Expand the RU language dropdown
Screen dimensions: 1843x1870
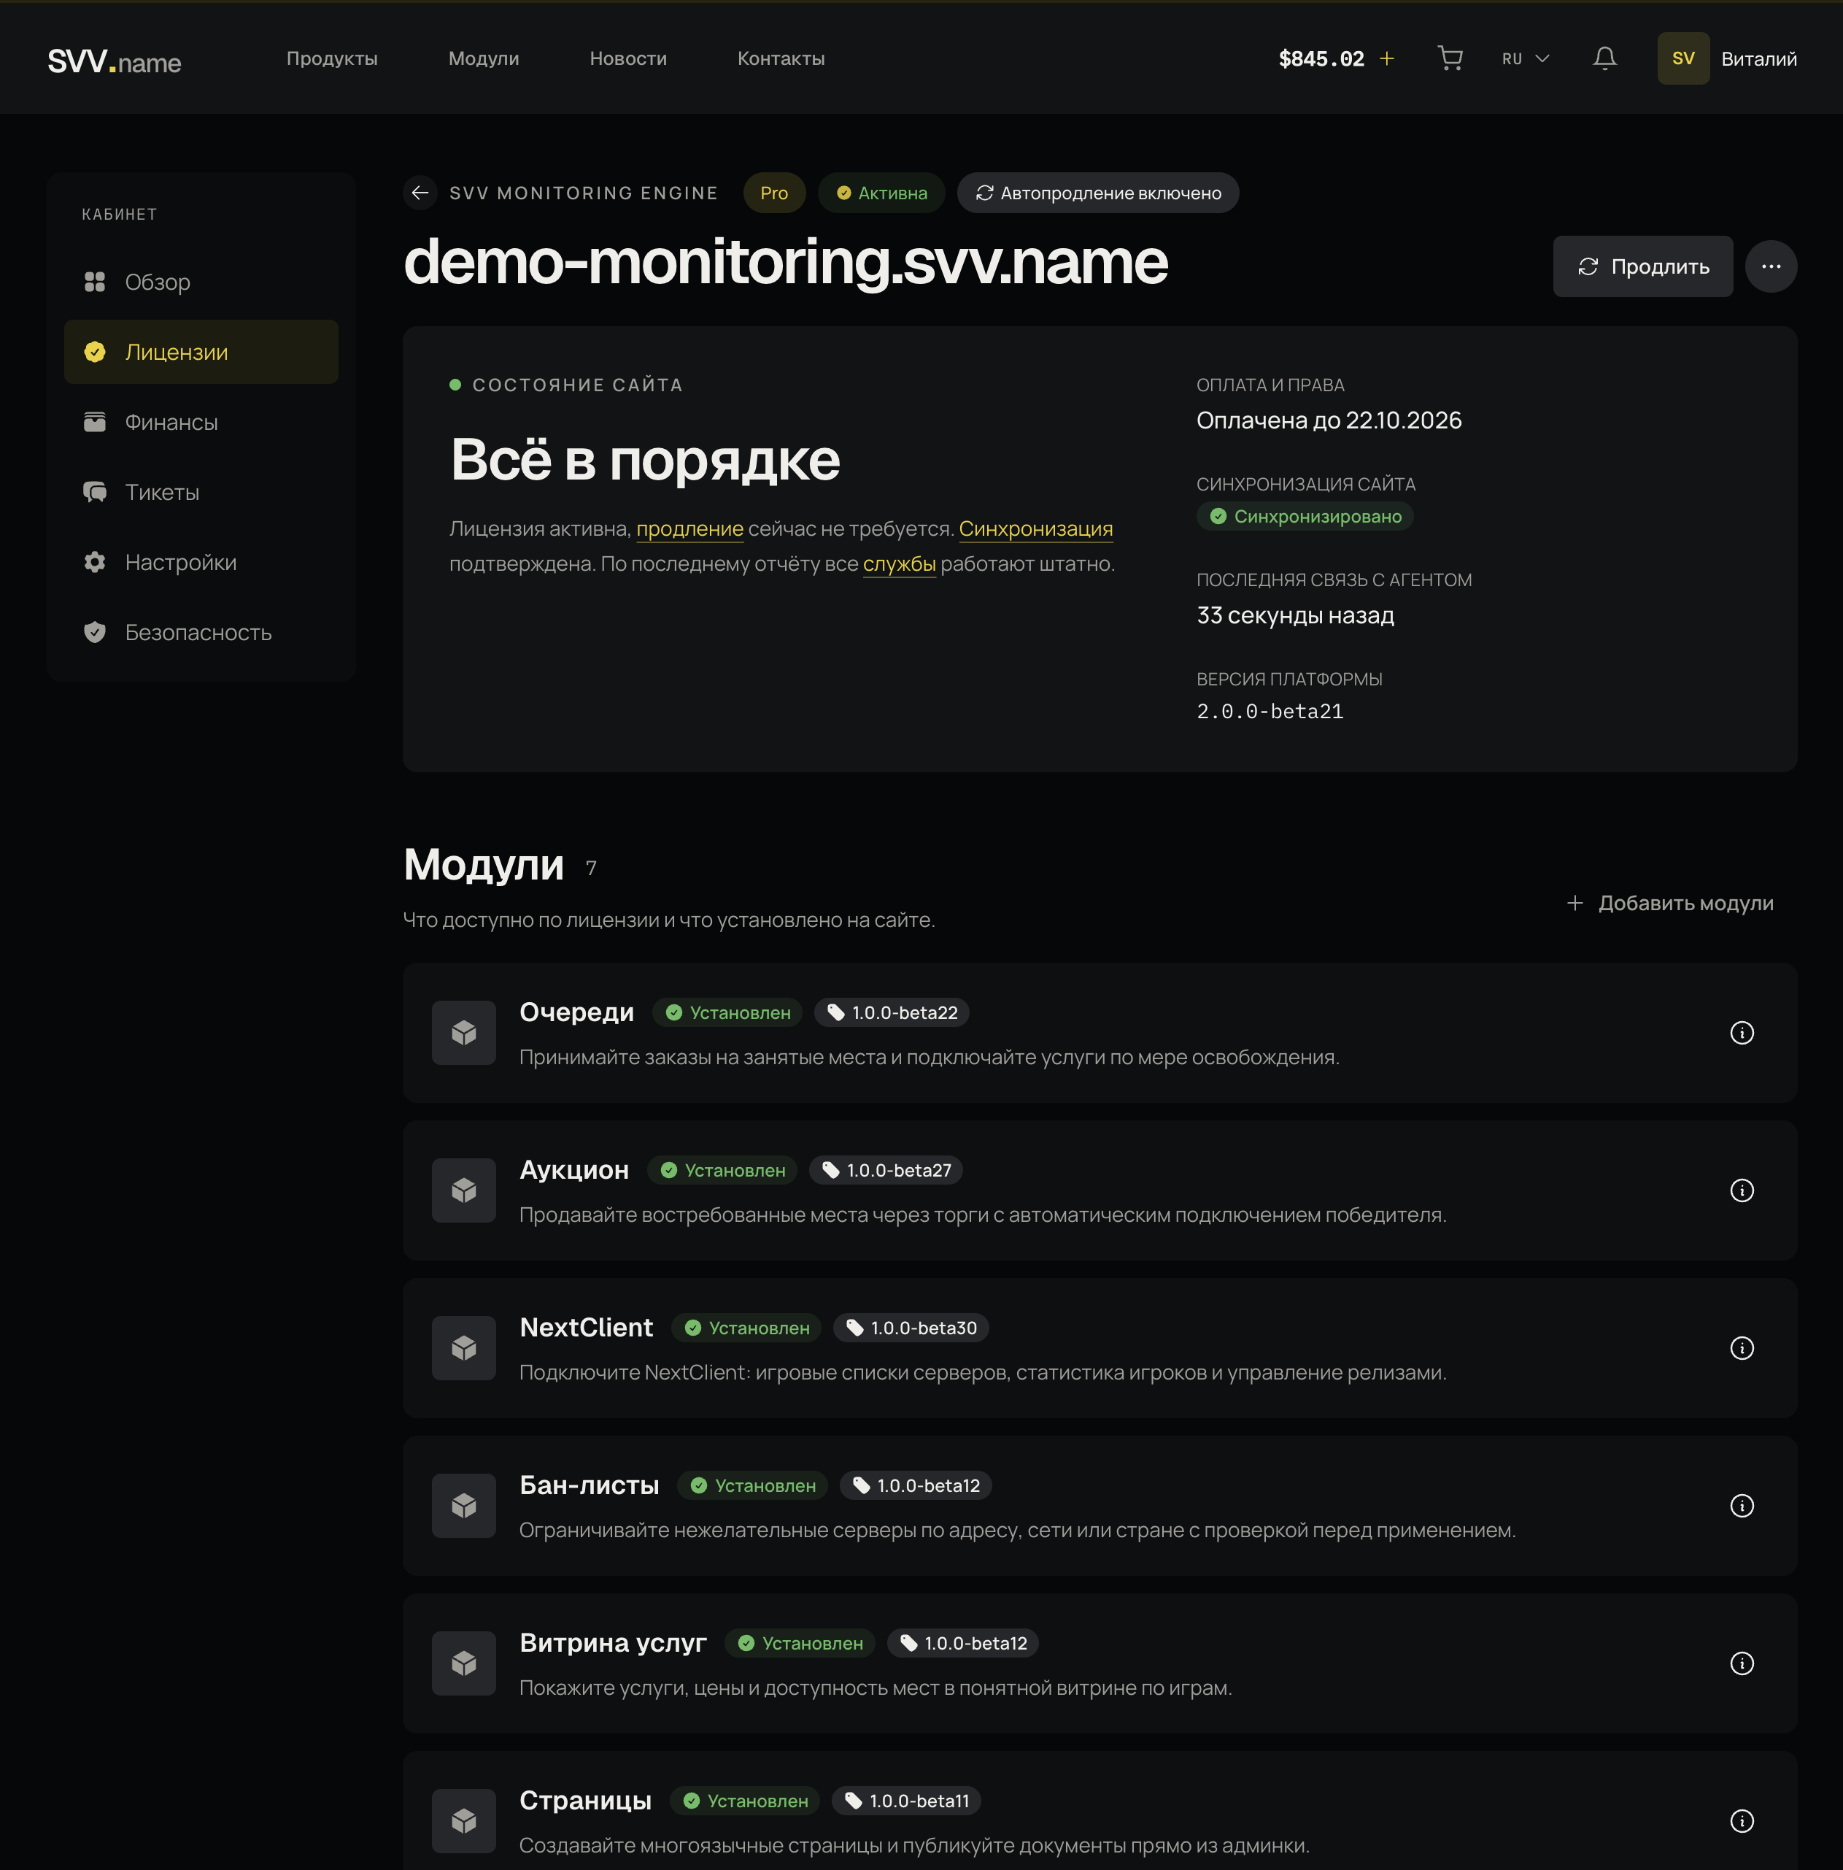pos(1526,59)
